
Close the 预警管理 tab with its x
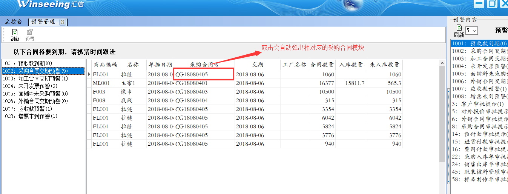click(x=62, y=22)
